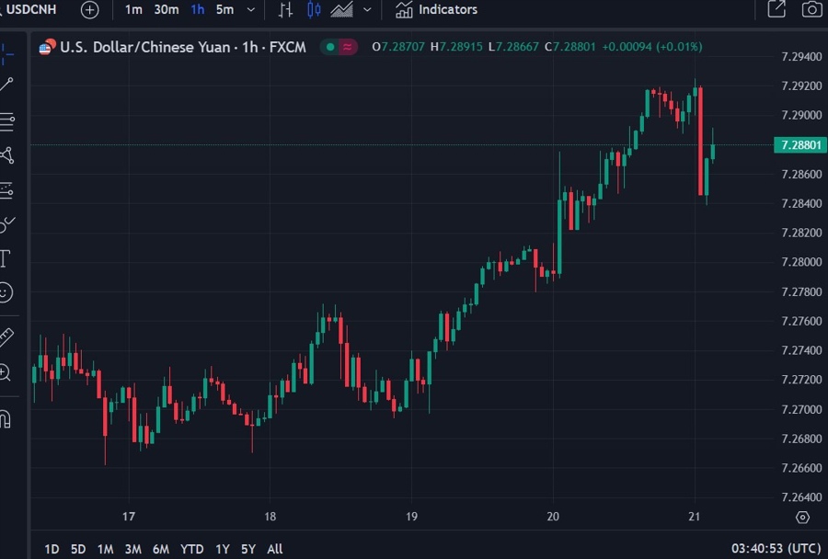Set range to YTD
Viewport: 828px width, 559px height.
191,549
